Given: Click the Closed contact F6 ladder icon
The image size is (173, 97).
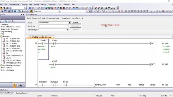Looking at the screenshot, I should (x=101, y=11).
